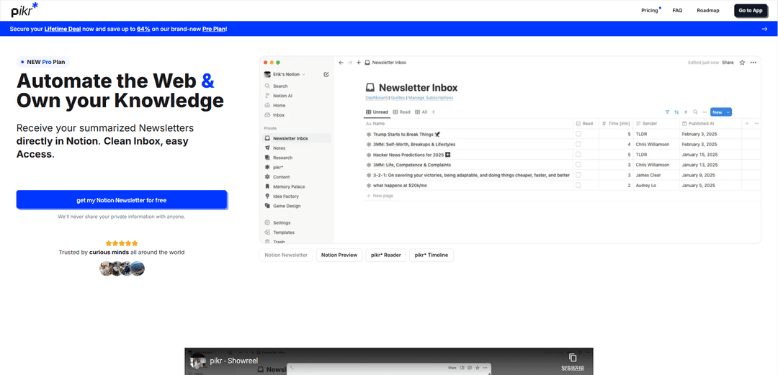Open Settings in the Notion sidebar
The image size is (778, 375).
pos(282,222)
